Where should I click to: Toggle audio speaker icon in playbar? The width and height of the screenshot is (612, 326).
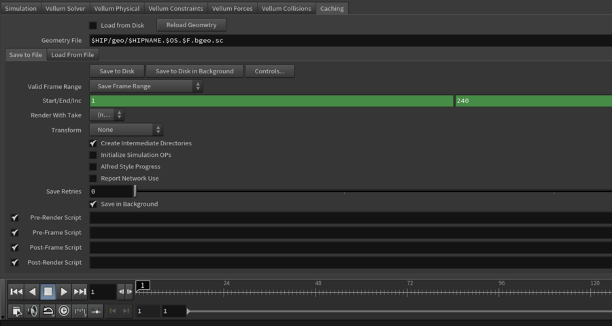[x=33, y=311]
